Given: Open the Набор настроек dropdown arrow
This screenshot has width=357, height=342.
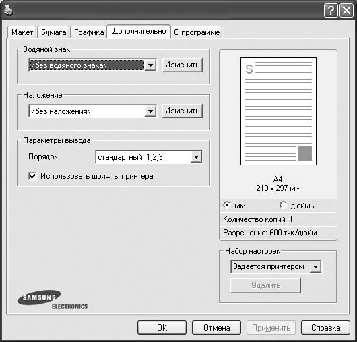Looking at the screenshot, I should click(x=315, y=266).
